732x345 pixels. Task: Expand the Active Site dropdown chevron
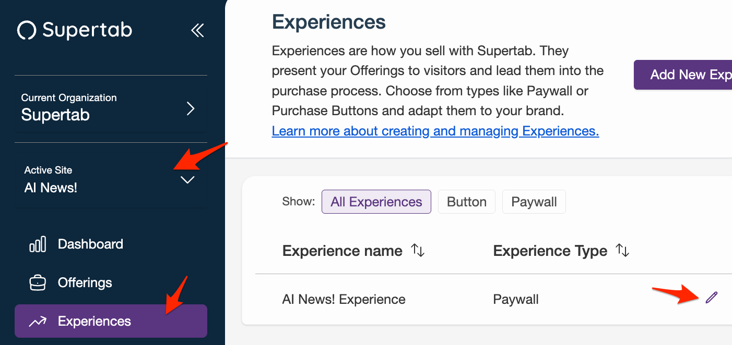coord(187,180)
